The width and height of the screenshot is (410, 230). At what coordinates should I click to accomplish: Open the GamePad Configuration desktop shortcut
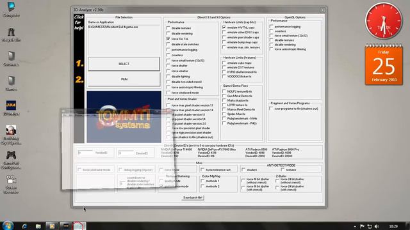pos(11,160)
